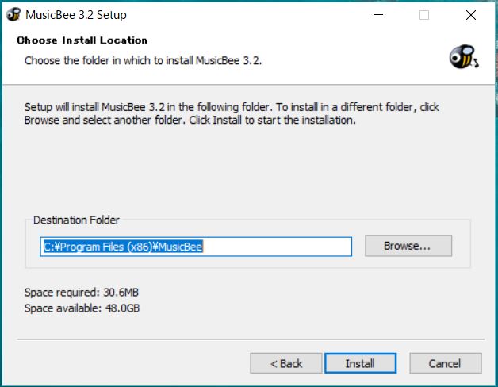498x387 pixels.
Task: Click the white header banner area
Action: [249, 56]
